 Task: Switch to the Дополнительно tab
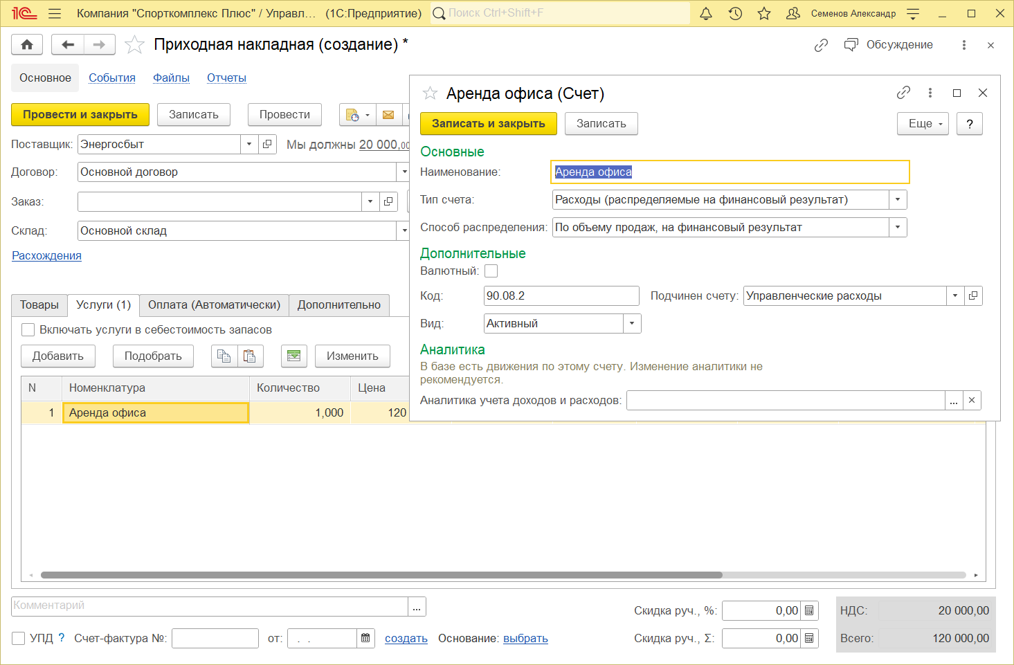[x=339, y=305]
